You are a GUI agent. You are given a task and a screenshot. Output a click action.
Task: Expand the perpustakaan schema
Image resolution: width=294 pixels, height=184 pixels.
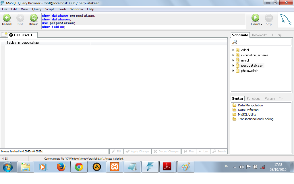(233, 66)
